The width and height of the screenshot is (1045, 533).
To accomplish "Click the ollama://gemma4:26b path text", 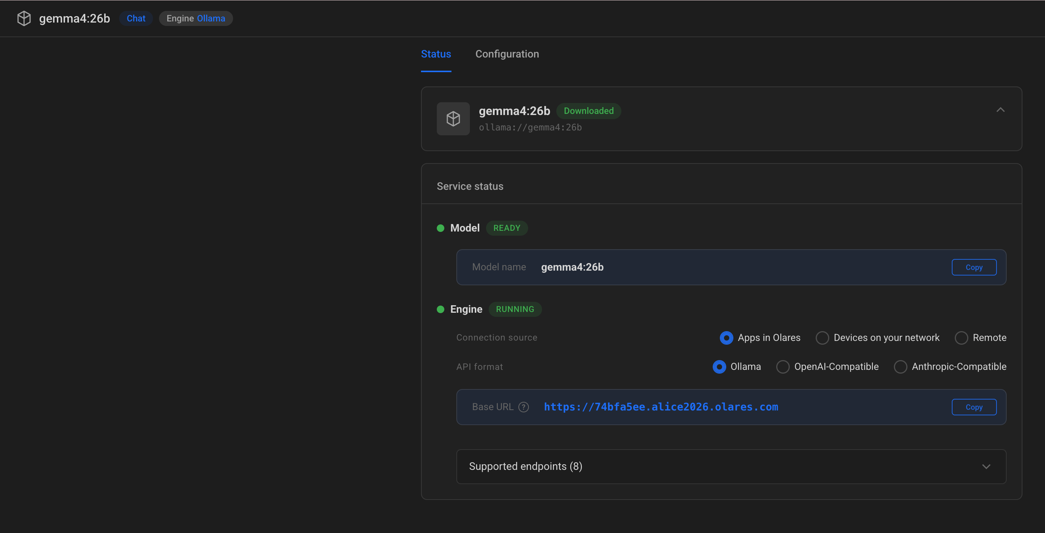I will point(530,127).
